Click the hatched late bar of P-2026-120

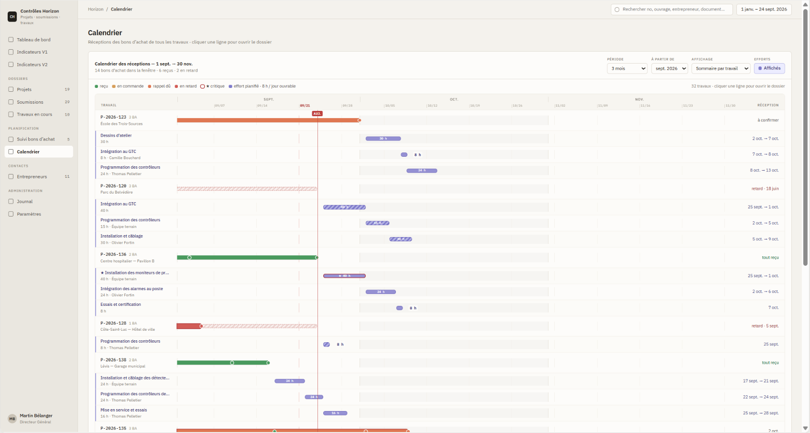(x=247, y=189)
